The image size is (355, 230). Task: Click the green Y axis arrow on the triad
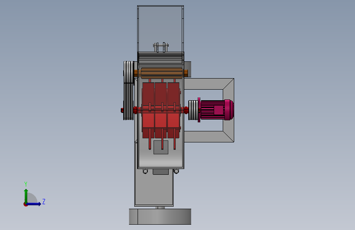[x=26, y=196]
